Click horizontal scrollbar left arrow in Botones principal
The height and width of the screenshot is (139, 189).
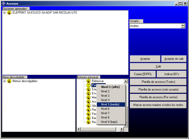[79, 129]
